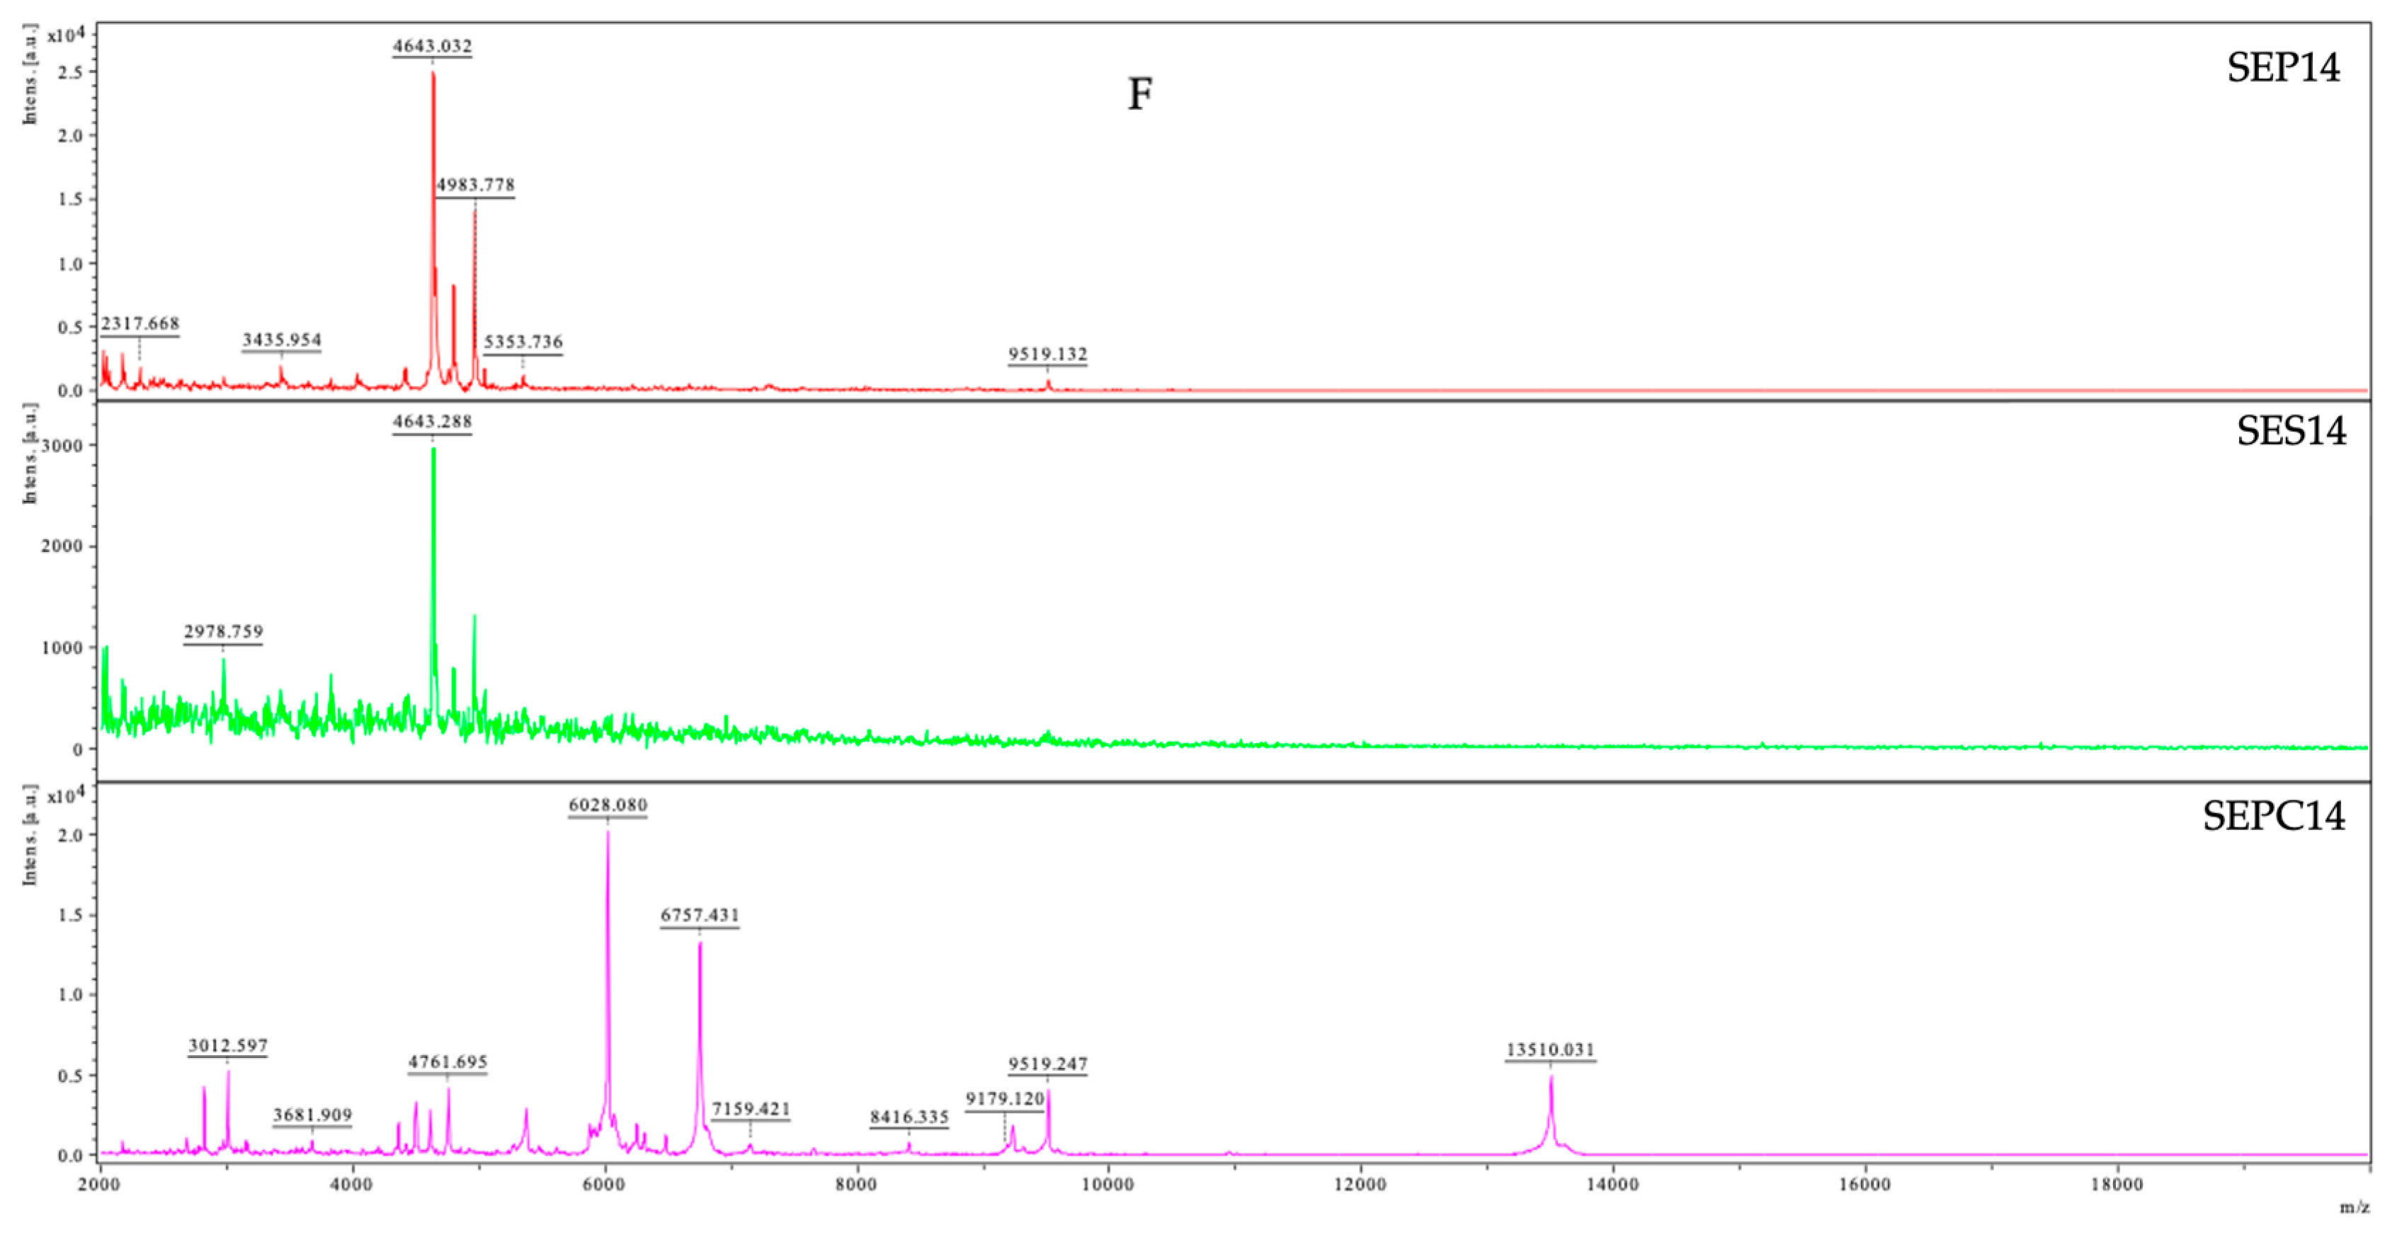This screenshot has width=2397, height=1237.
Task: Select the 2317.668 peak label
Action: (x=140, y=323)
